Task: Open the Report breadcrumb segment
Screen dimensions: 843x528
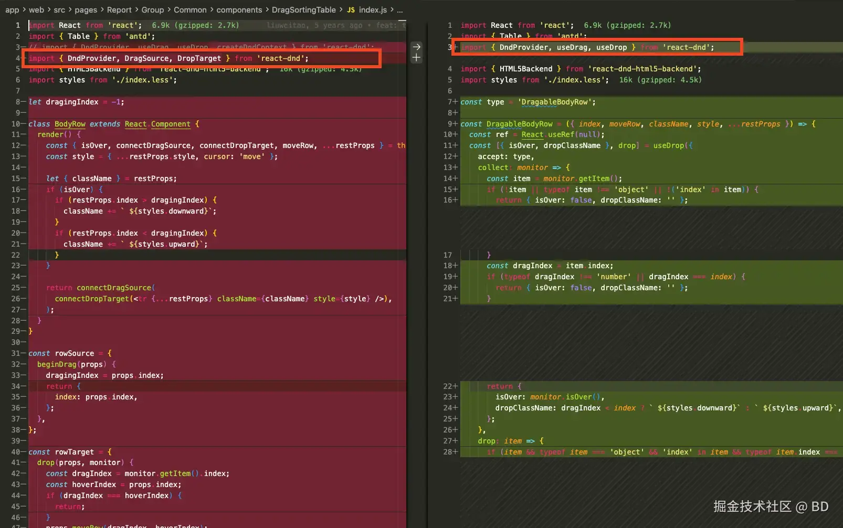Action: coord(119,10)
